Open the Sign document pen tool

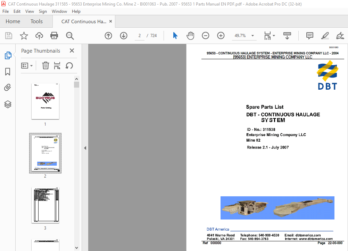[340, 36]
